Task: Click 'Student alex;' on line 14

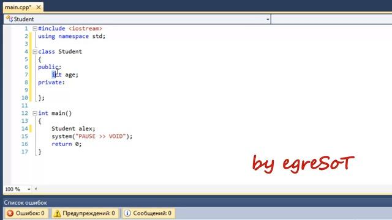Action: point(73,129)
